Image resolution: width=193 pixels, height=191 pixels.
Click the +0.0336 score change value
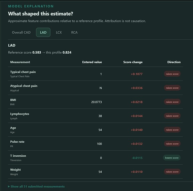click(x=137, y=88)
